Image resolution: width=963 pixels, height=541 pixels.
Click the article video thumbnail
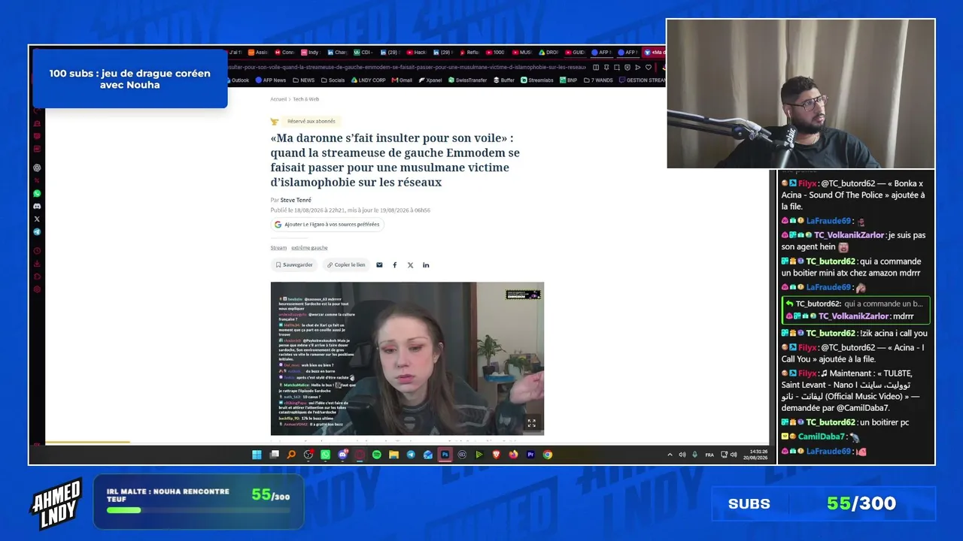click(407, 358)
